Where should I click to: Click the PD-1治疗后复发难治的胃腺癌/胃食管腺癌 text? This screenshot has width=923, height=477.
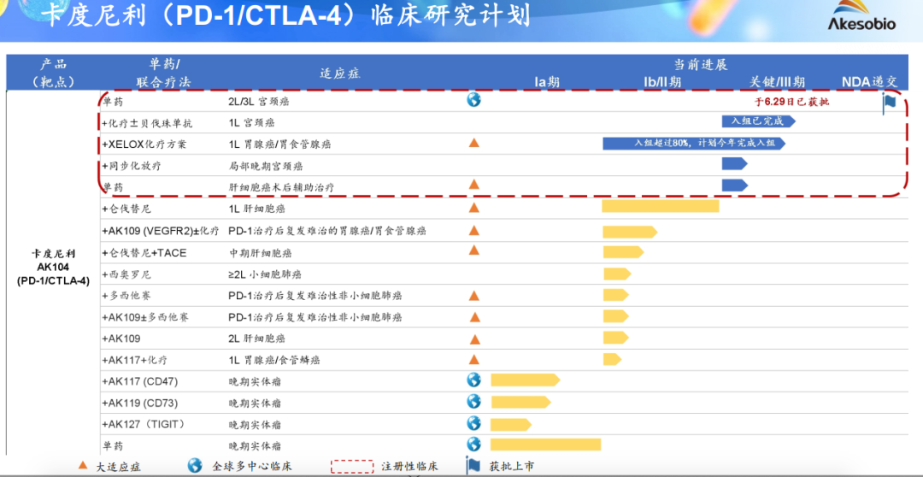(327, 232)
